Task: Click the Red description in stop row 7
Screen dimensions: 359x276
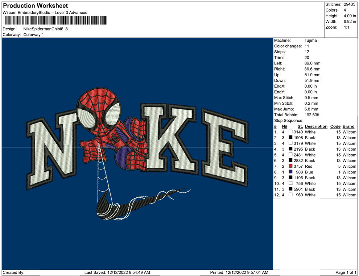Action: point(308,166)
